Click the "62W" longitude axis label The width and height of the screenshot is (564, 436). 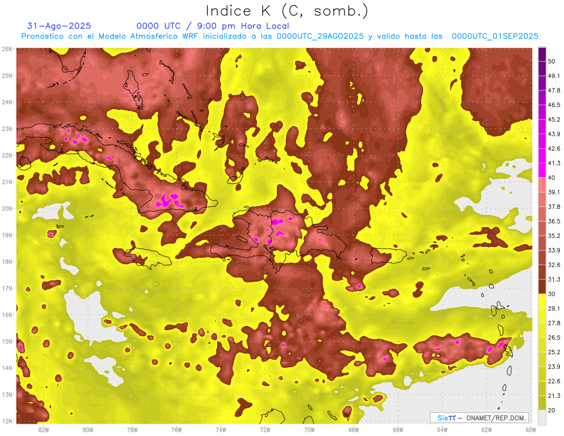[486, 429]
